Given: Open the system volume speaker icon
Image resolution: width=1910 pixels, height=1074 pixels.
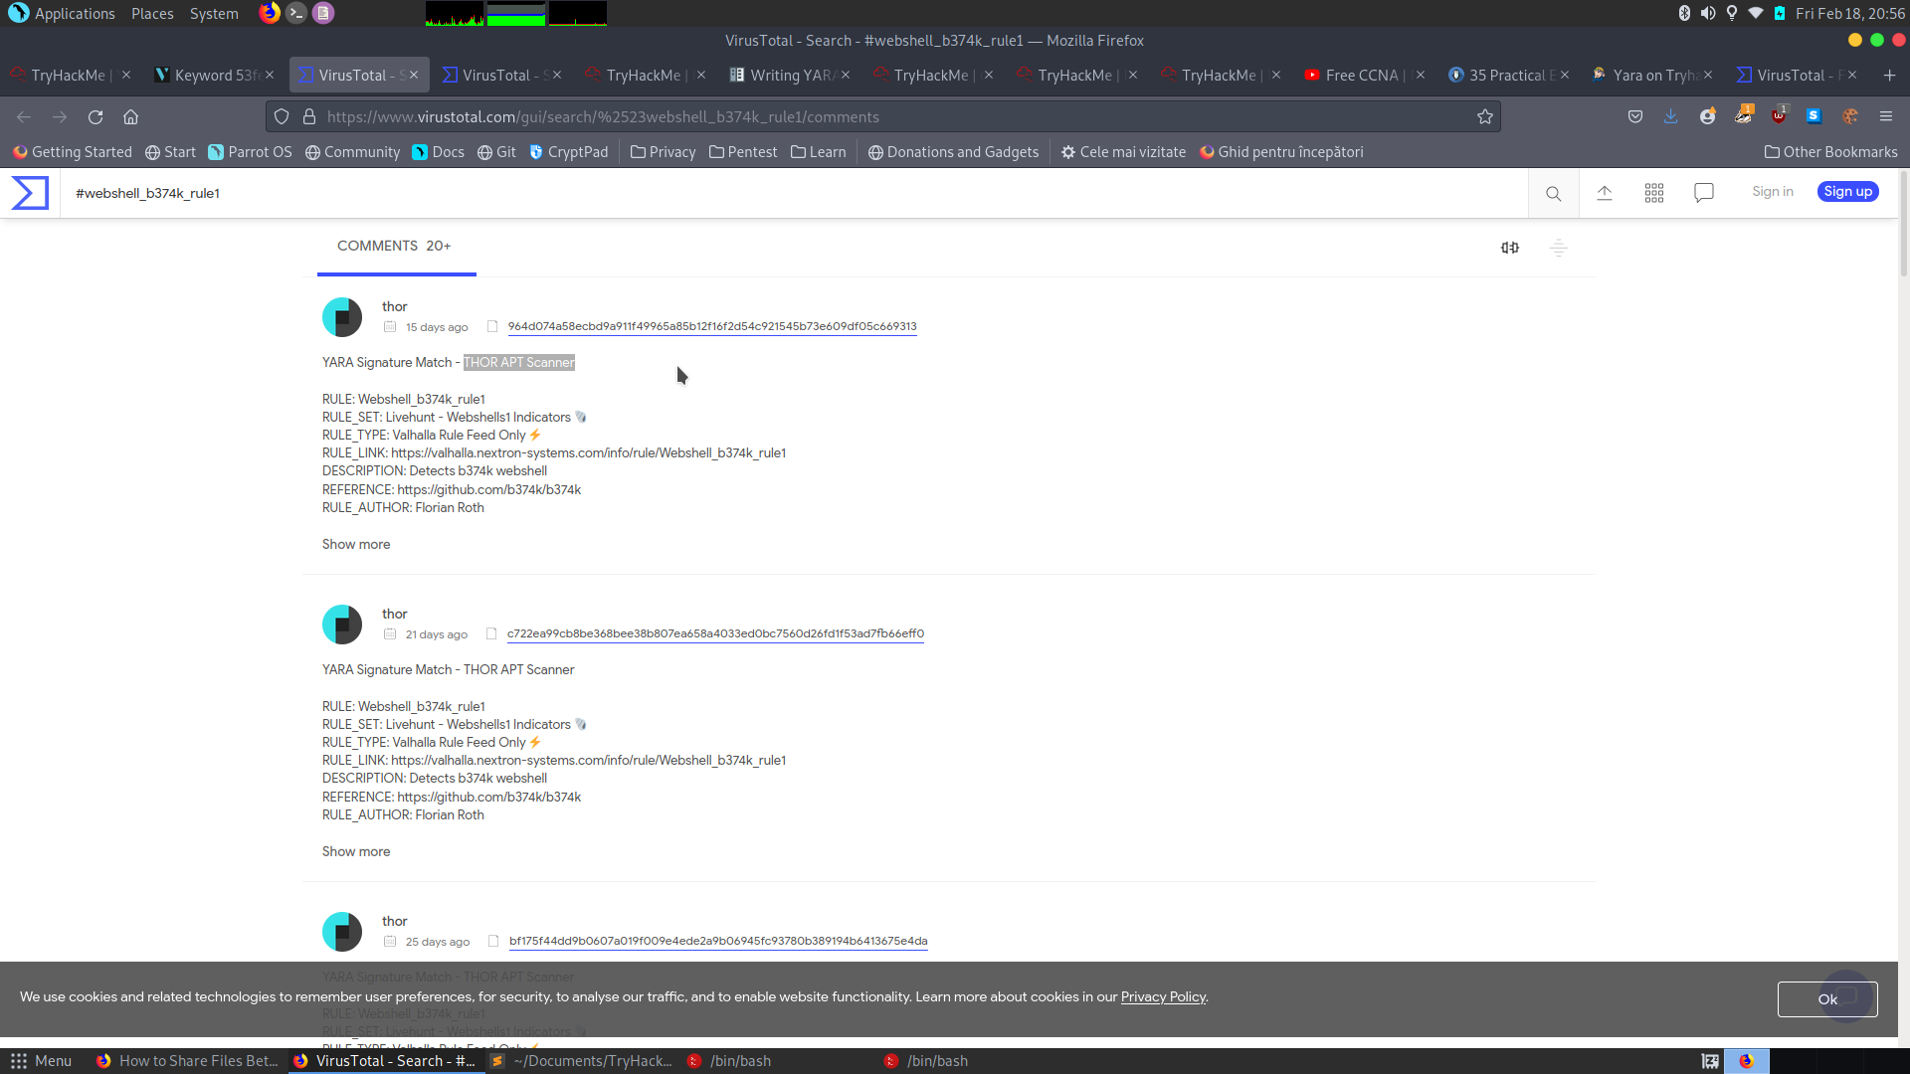Looking at the screenshot, I should tap(1707, 13).
